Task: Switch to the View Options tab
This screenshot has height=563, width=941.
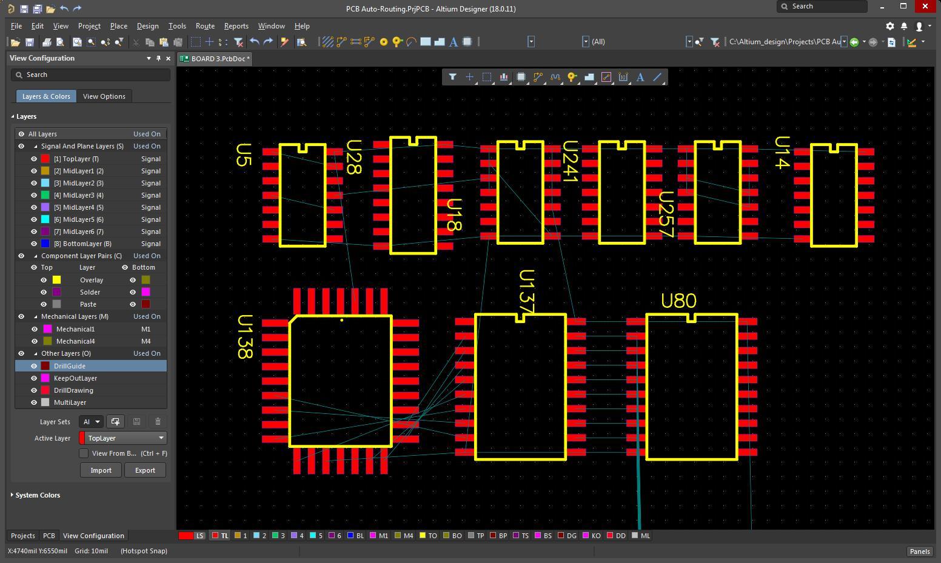Action: click(x=104, y=96)
